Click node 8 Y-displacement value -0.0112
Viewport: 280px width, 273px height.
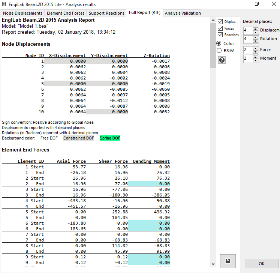coord(119,100)
